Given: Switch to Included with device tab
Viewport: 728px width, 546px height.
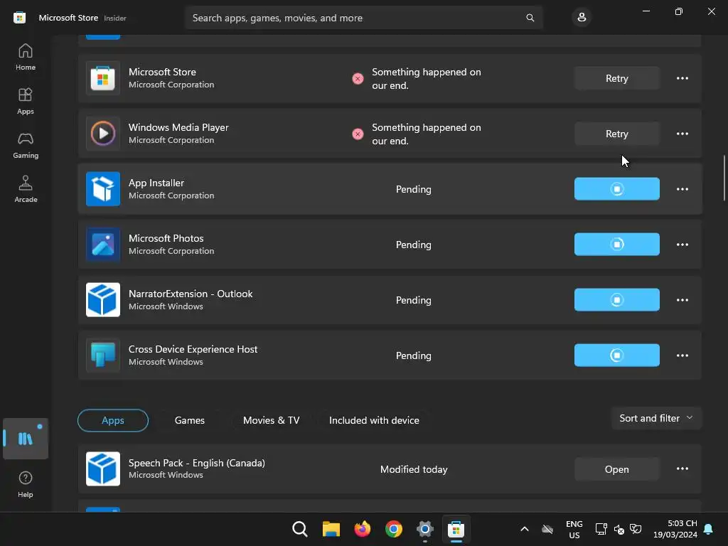Looking at the screenshot, I should pyautogui.click(x=374, y=420).
